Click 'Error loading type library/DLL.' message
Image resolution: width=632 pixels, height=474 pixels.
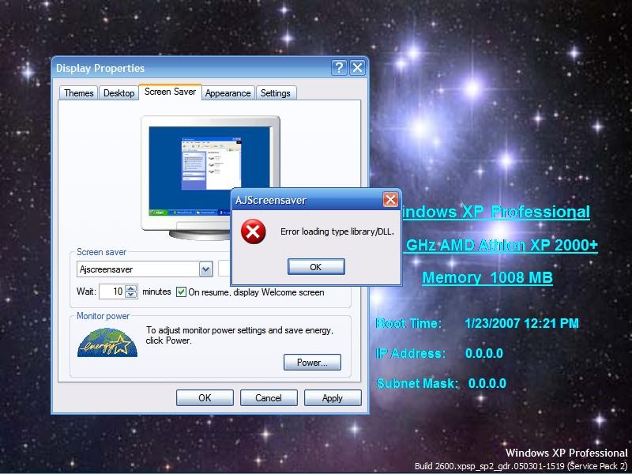pyautogui.click(x=337, y=231)
